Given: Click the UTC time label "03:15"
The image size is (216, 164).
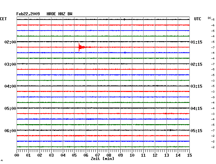Looking at the screenshot, I should tap(196, 86).
